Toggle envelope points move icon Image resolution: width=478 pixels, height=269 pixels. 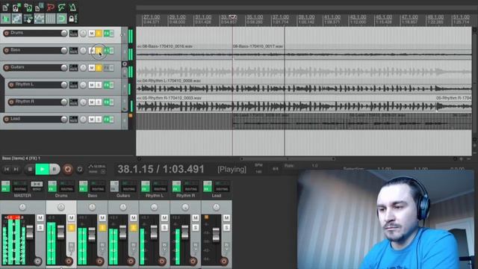click(x=39, y=19)
